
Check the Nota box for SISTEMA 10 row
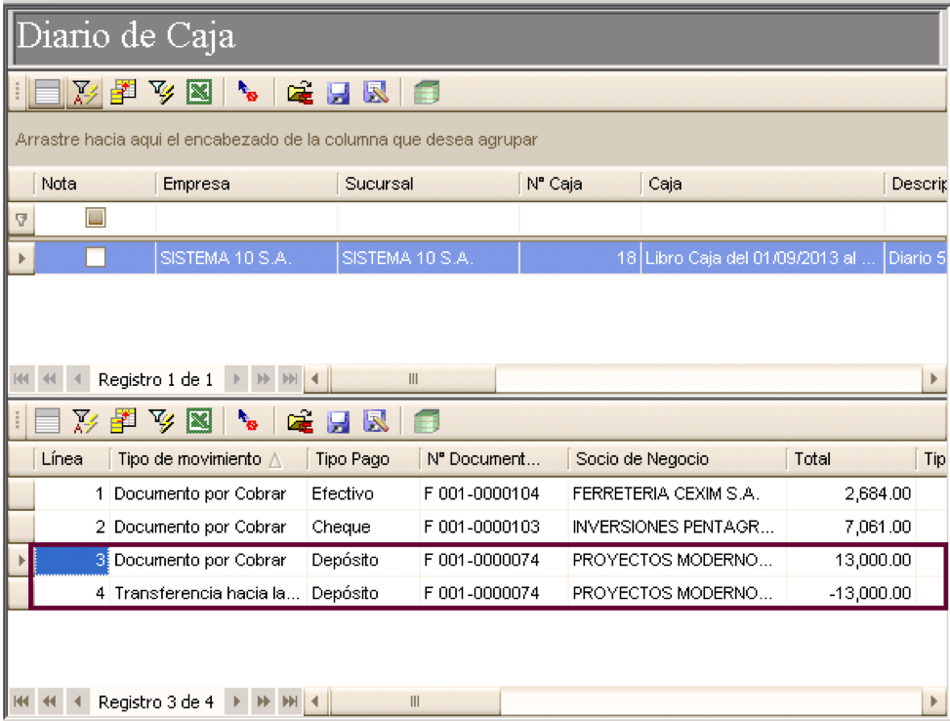tap(96, 257)
